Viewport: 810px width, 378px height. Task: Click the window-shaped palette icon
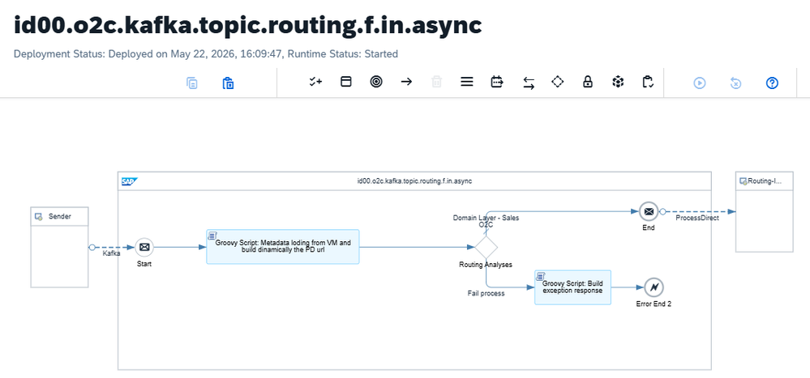click(x=346, y=82)
